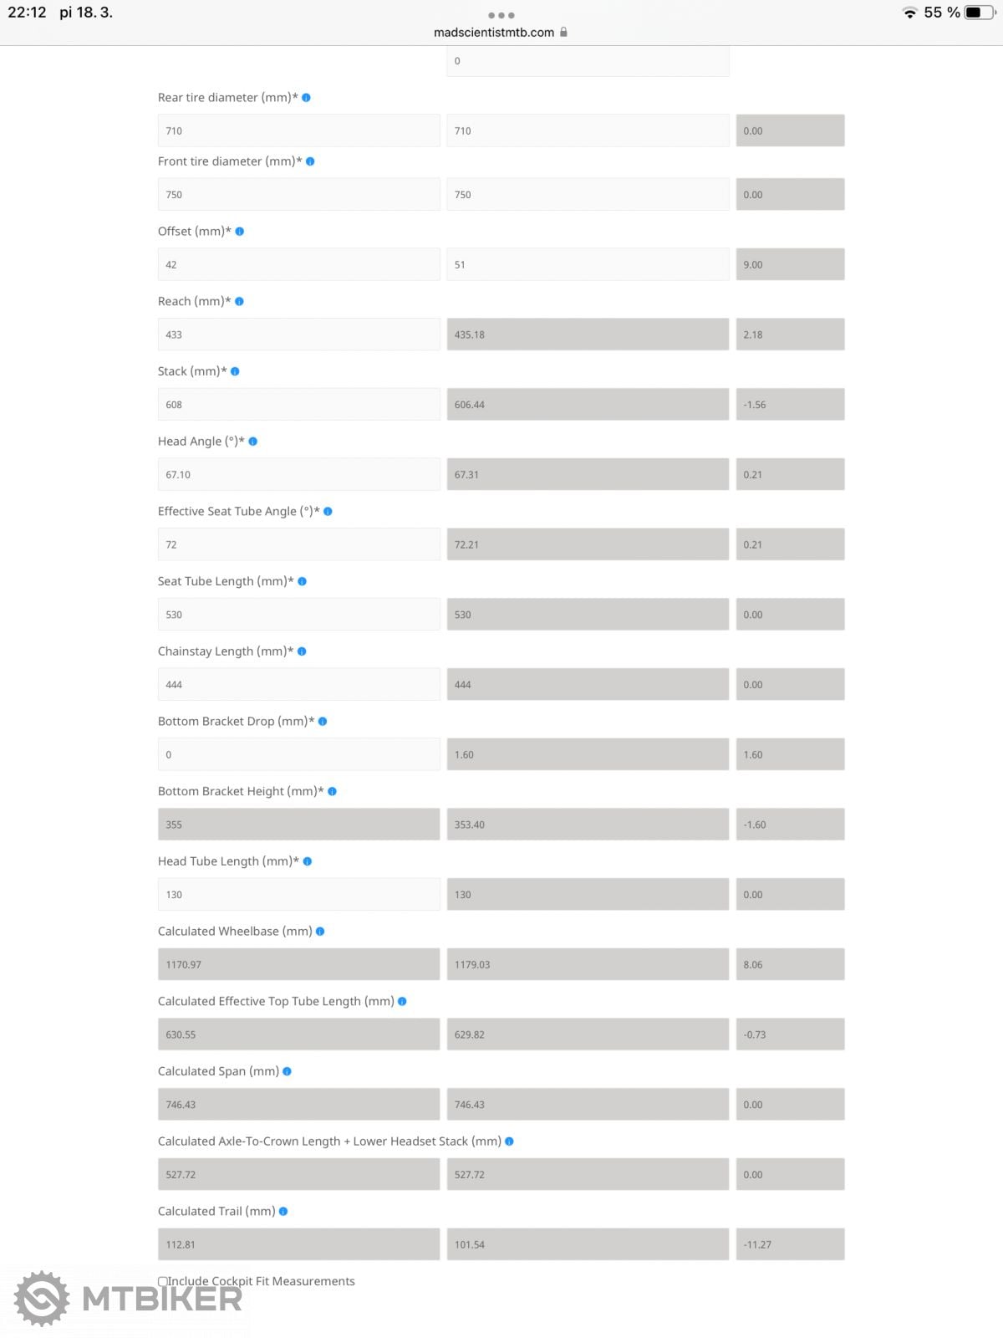Select Chainstay Length field with 444
The width and height of the screenshot is (1003, 1338).
pos(298,684)
